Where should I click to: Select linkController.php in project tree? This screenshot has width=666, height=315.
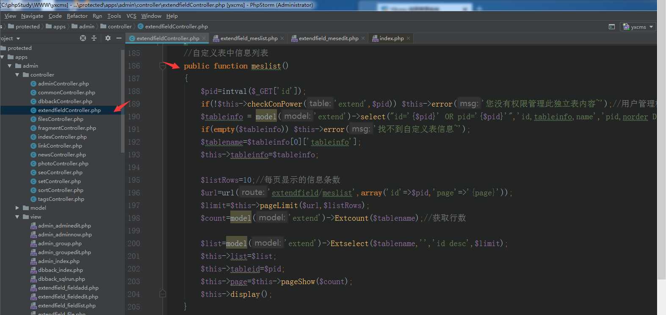click(x=60, y=146)
